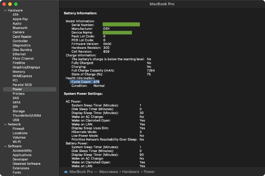The height and width of the screenshot is (176, 265).
Task: Click the Battery Information heading
Action: (x=80, y=13)
